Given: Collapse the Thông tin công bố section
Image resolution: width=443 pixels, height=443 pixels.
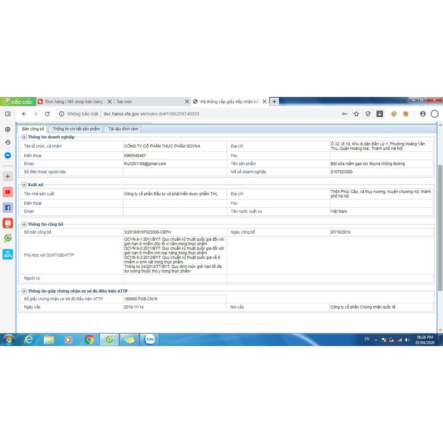Looking at the screenshot, I should point(25,225).
